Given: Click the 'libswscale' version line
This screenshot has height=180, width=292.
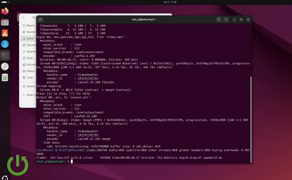Looking at the screenshot, I should point(73,26).
